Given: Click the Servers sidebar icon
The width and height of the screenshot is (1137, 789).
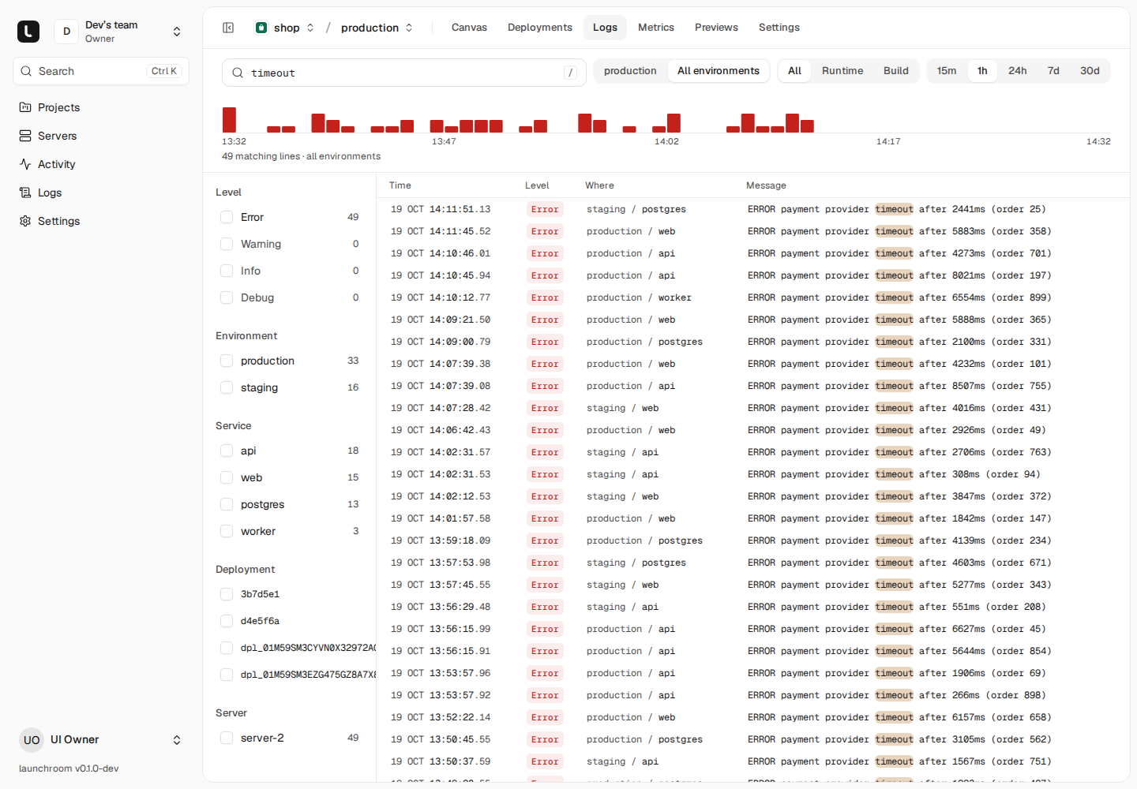Looking at the screenshot, I should pos(25,136).
